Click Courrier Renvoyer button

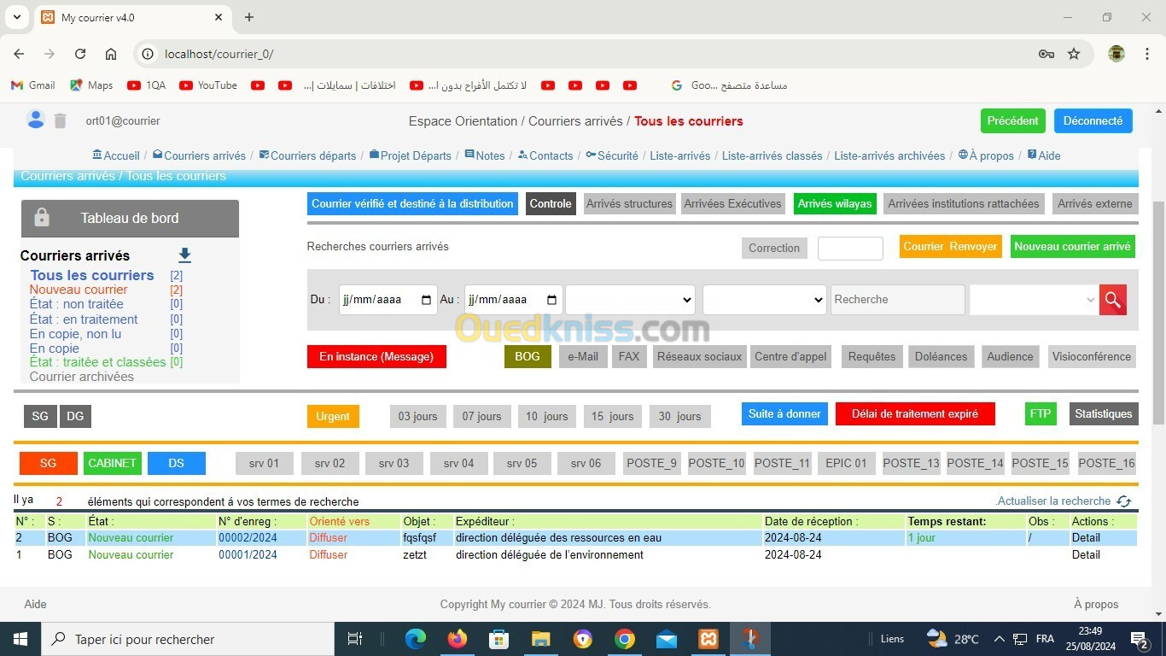(x=949, y=246)
